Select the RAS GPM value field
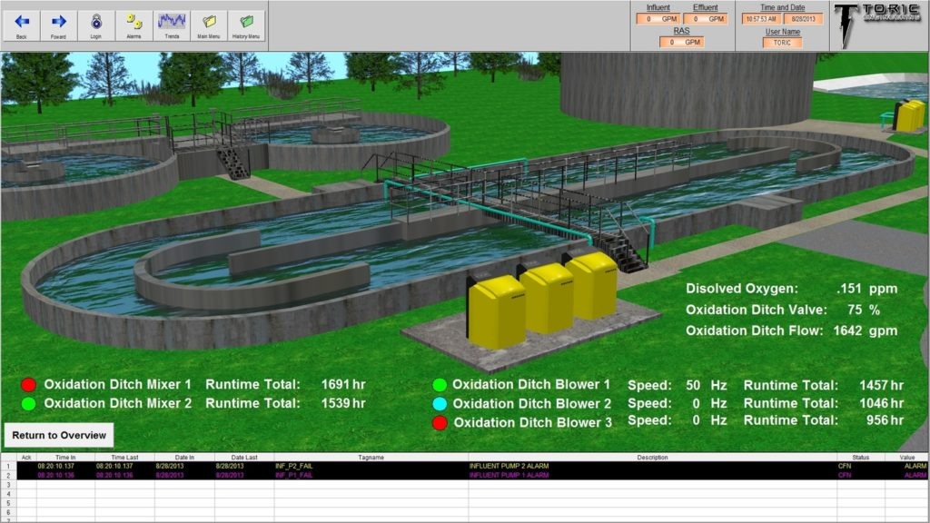Screen dimensions: 930x523 (x=681, y=42)
